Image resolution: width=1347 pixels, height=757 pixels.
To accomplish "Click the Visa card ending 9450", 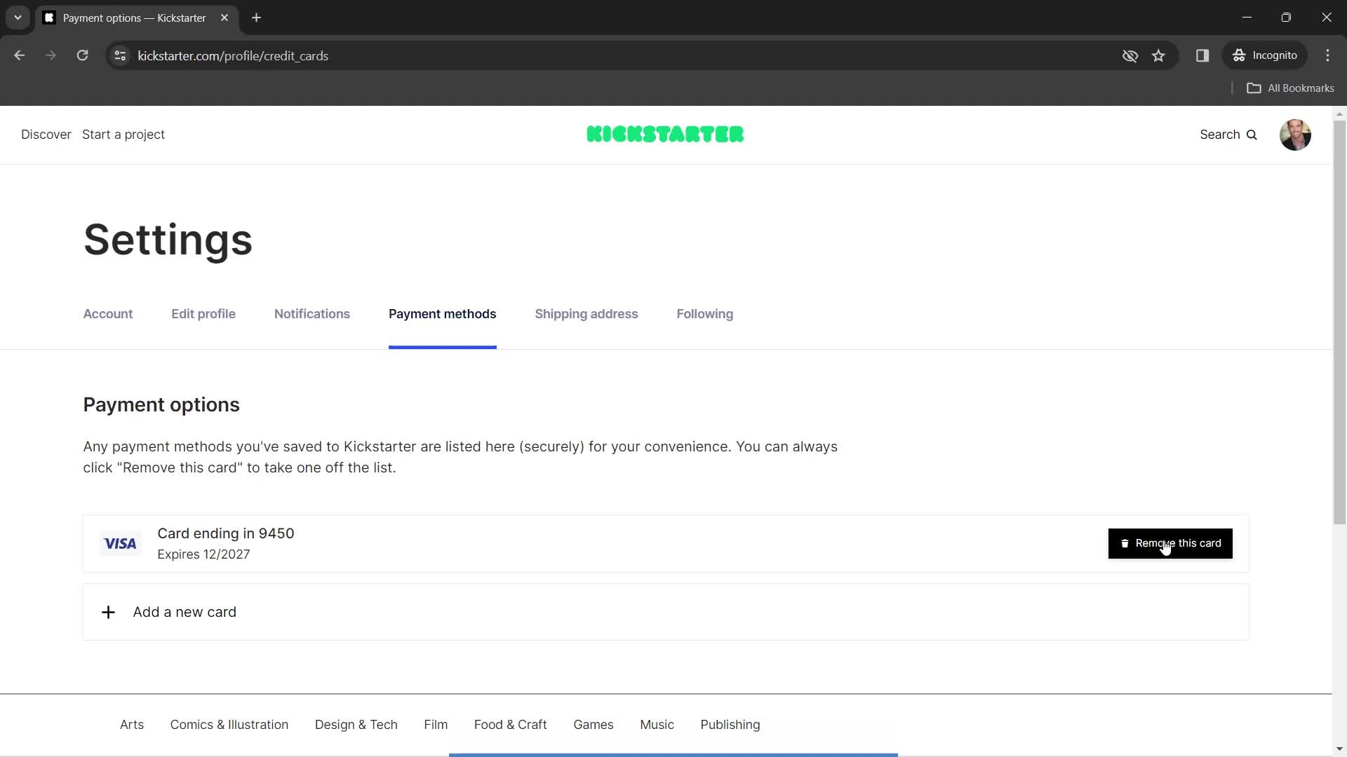I will (x=226, y=543).
